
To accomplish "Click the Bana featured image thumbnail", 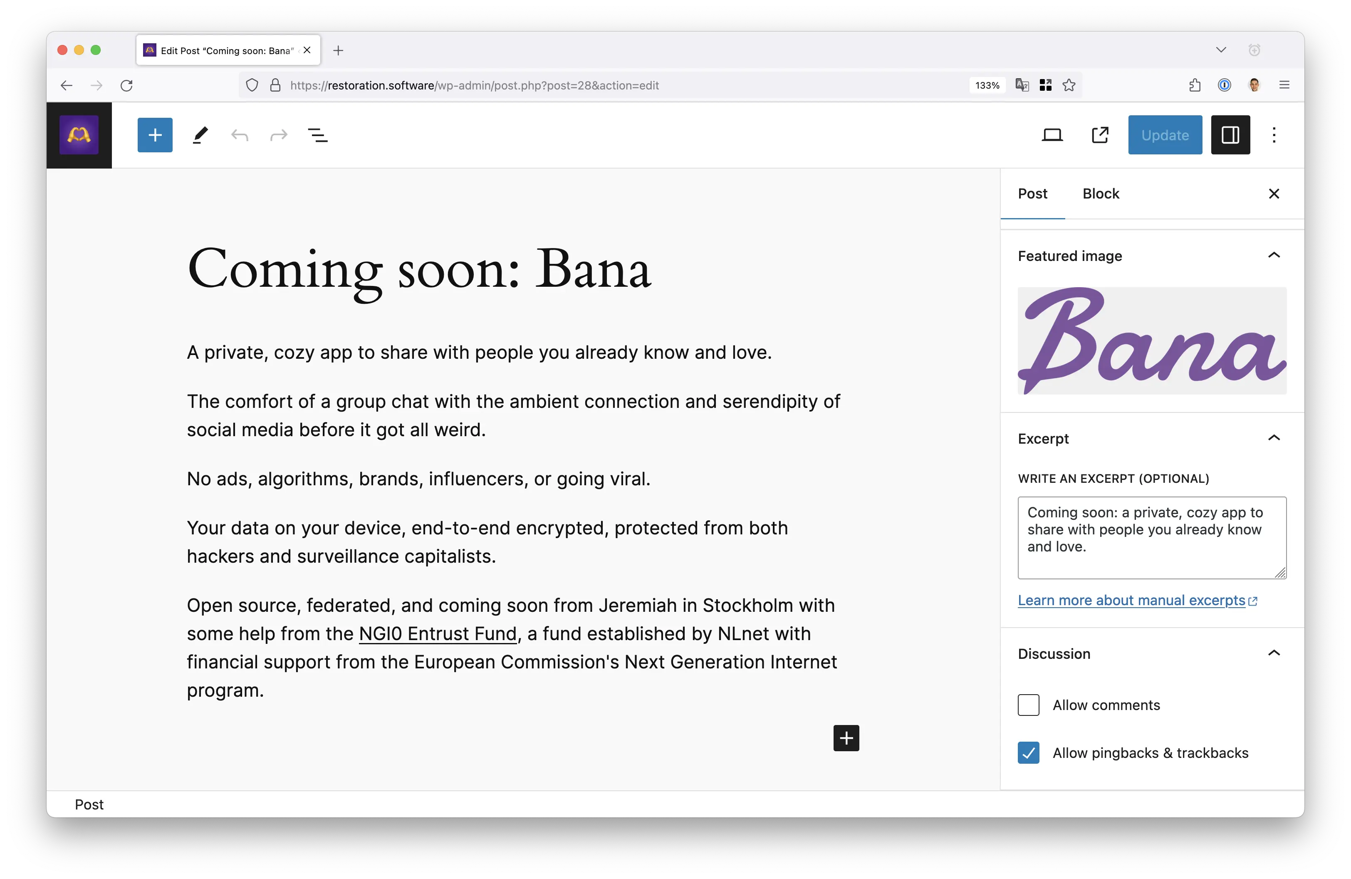I will (1151, 342).
